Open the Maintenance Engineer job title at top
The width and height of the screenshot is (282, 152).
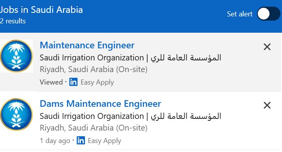tap(87, 45)
